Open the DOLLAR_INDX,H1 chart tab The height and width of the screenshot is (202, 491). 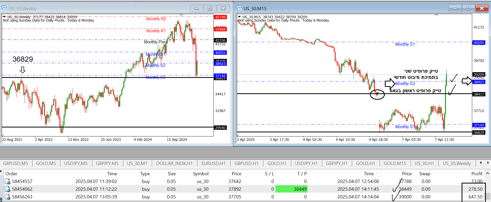(174, 163)
